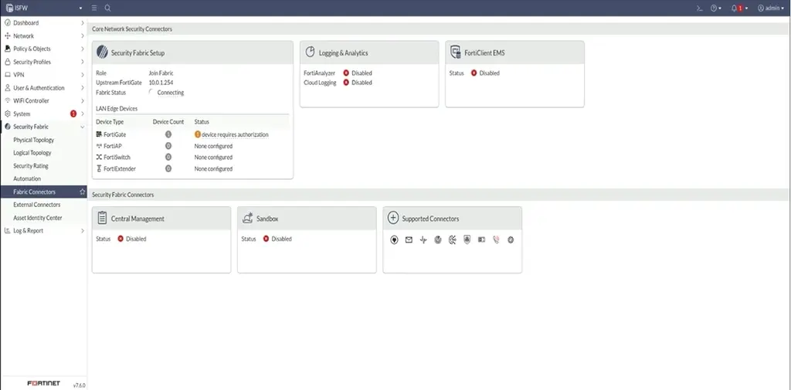Toggle favorite star for Fabric Connectors
Image resolution: width=791 pixels, height=390 pixels.
tap(82, 192)
